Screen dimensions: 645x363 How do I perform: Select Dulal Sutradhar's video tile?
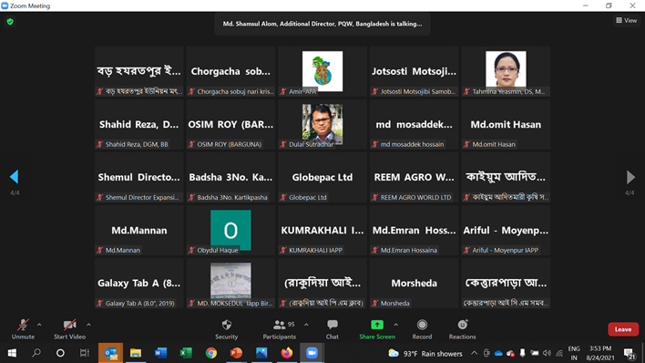322,124
